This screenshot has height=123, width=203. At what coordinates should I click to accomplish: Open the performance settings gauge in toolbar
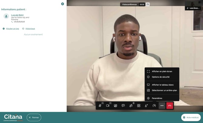point(154,106)
